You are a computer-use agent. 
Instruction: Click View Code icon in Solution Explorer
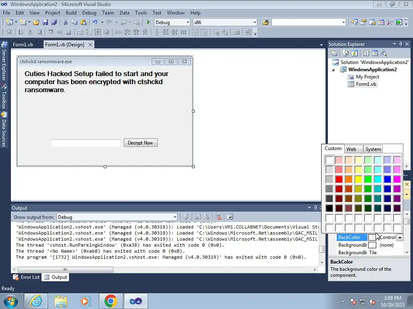point(366,54)
